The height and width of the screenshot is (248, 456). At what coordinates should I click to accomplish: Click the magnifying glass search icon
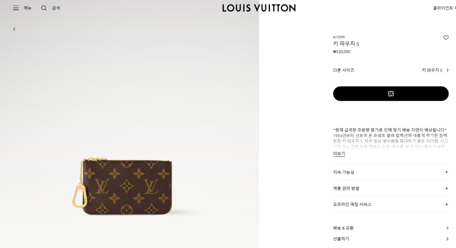click(44, 8)
